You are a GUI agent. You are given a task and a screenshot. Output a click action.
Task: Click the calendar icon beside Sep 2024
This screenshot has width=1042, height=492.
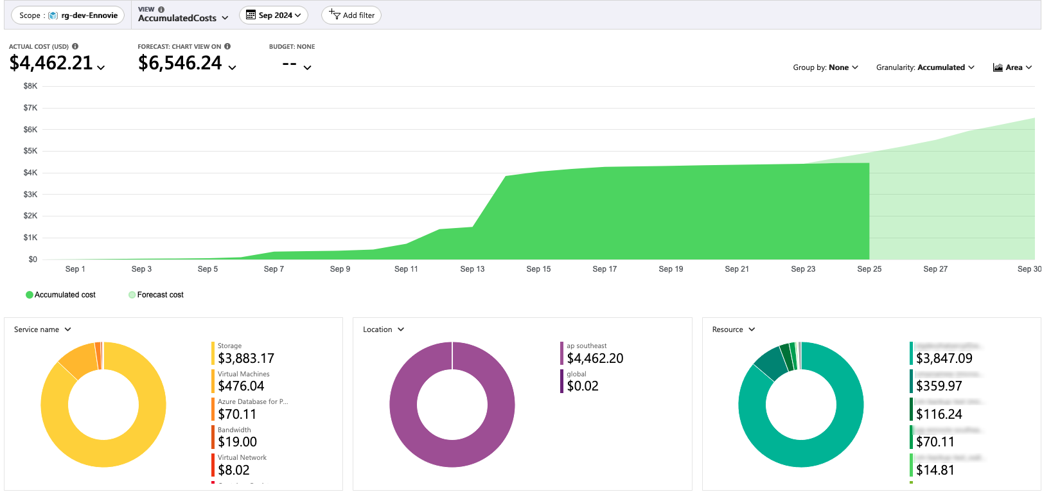pyautogui.click(x=251, y=15)
